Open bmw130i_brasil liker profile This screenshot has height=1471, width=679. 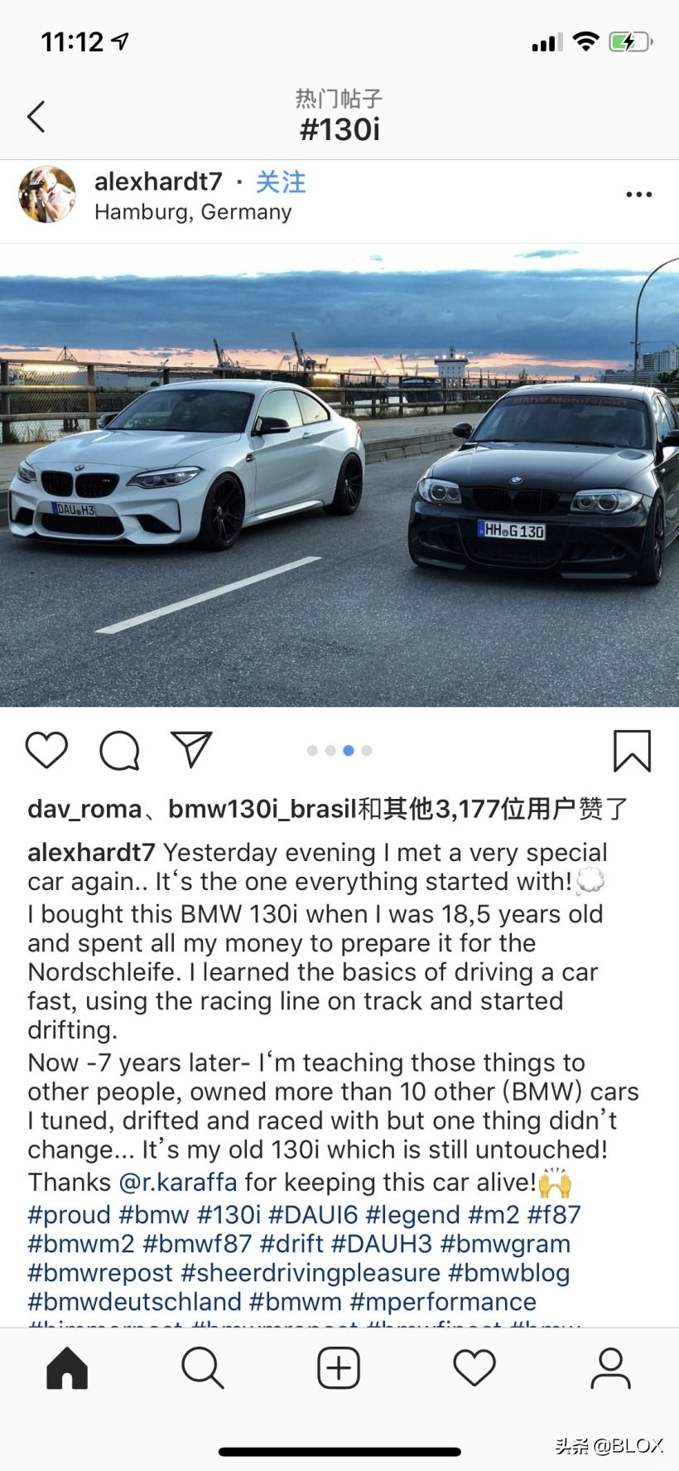[262, 809]
